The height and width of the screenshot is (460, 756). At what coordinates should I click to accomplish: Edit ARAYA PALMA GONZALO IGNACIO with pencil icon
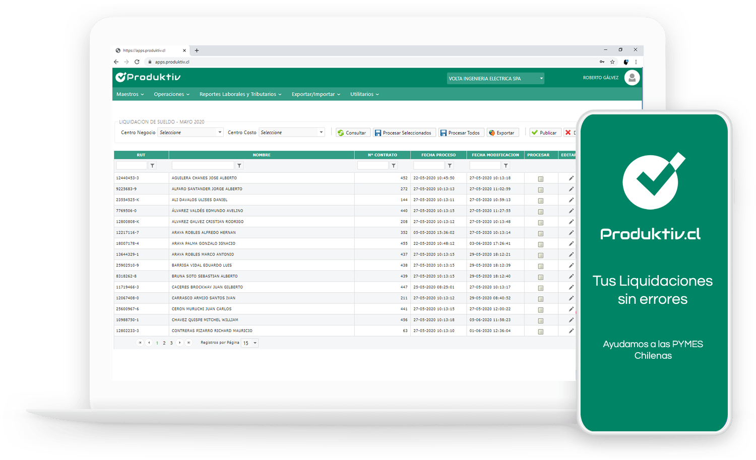pyautogui.click(x=571, y=244)
